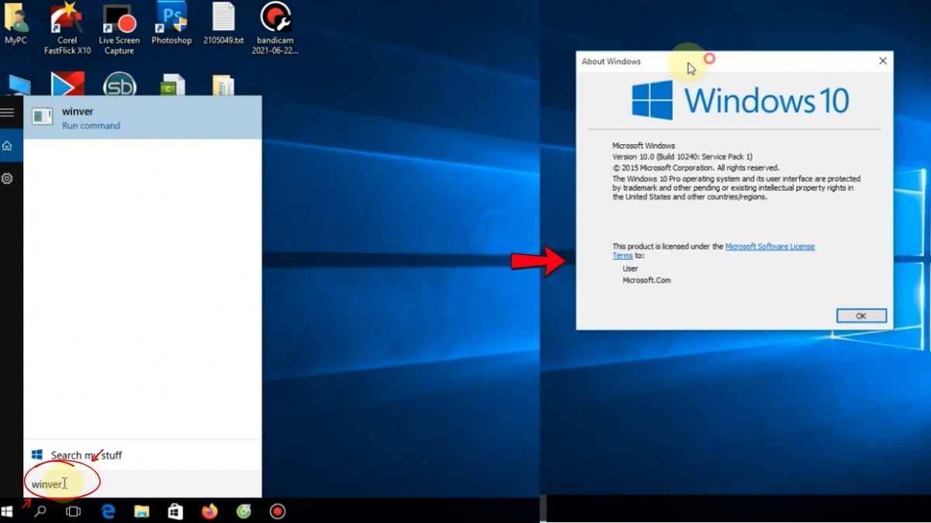This screenshot has height=523, width=931.
Task: Select the winver Run command result
Action: [x=143, y=118]
